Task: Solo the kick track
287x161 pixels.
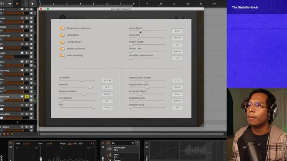Action: click(x=27, y=9)
